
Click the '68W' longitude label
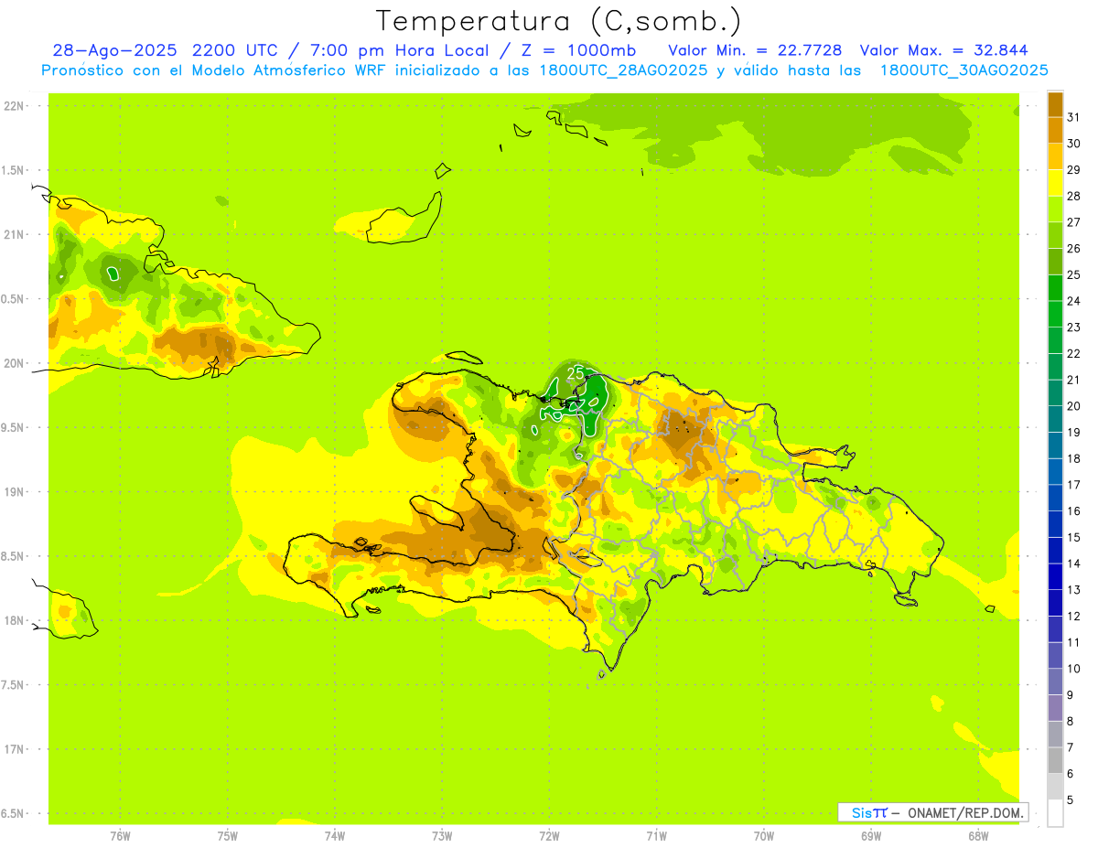click(978, 835)
